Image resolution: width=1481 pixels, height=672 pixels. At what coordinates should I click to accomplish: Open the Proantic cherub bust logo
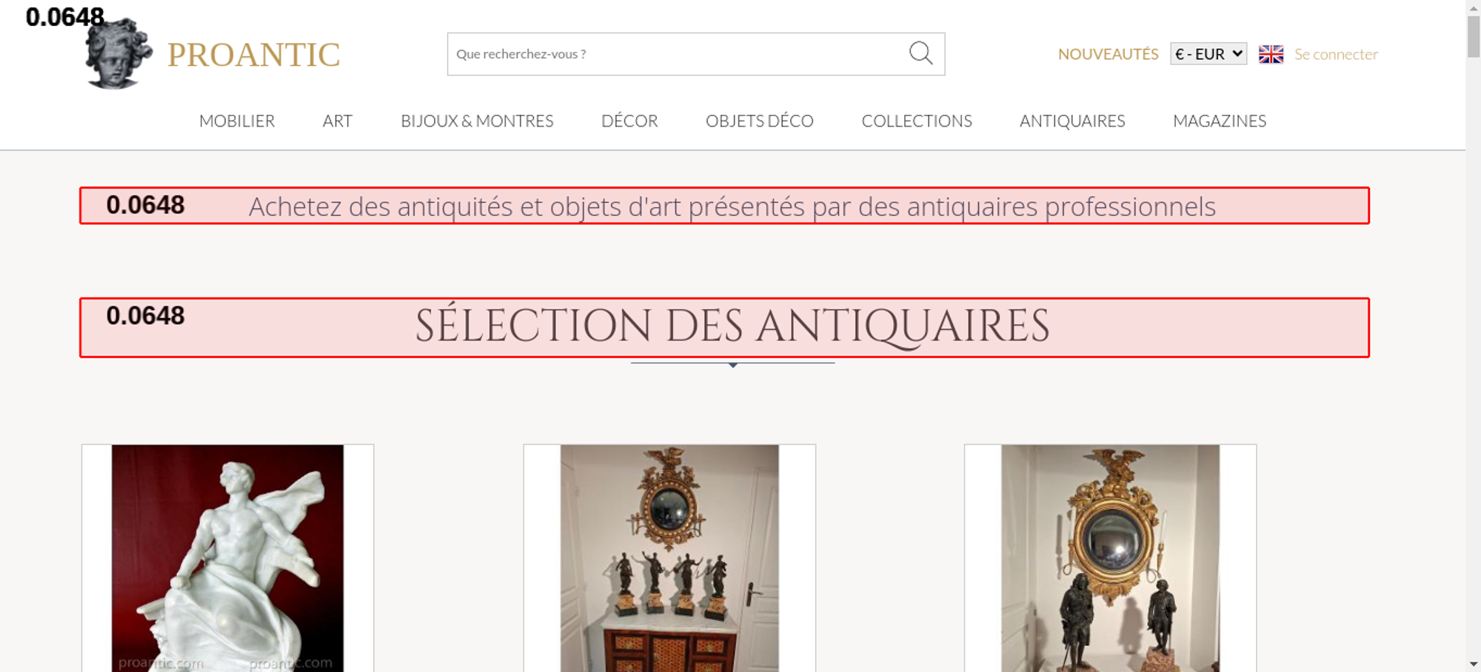pyautogui.click(x=119, y=53)
